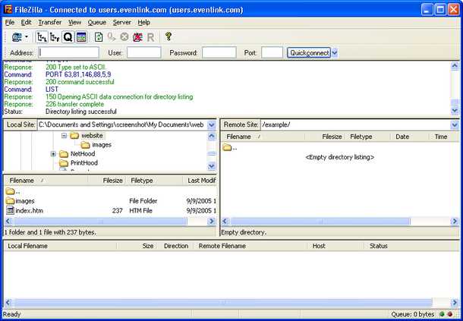Click remote file list scroll right arrow
This screenshot has height=321, width=463.
click(x=455, y=221)
